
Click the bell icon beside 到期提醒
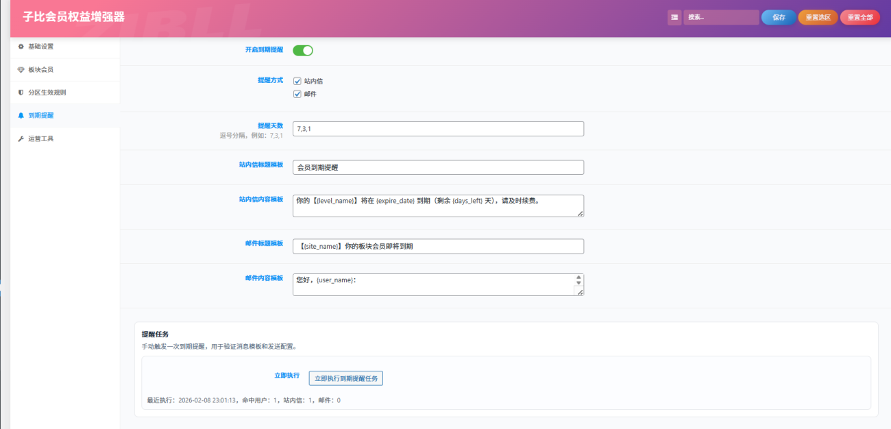pyautogui.click(x=21, y=116)
